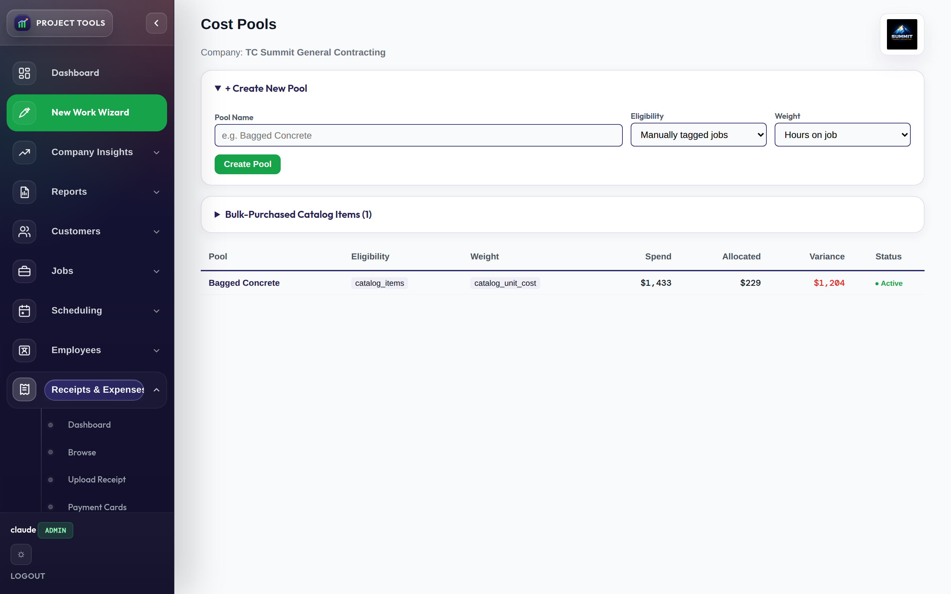Open the Customers menu
Screen dimensions: 951x594
[x=87, y=232]
